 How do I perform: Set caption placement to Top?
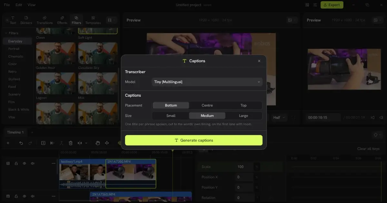(x=243, y=105)
